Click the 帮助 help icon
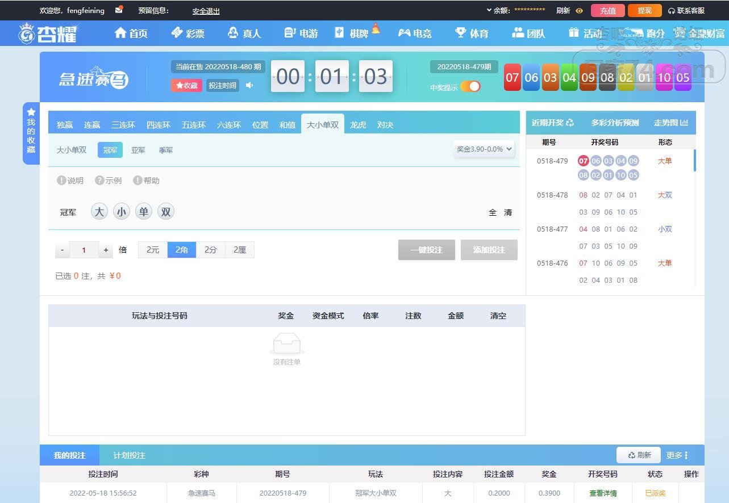This screenshot has height=503, width=729. (138, 181)
